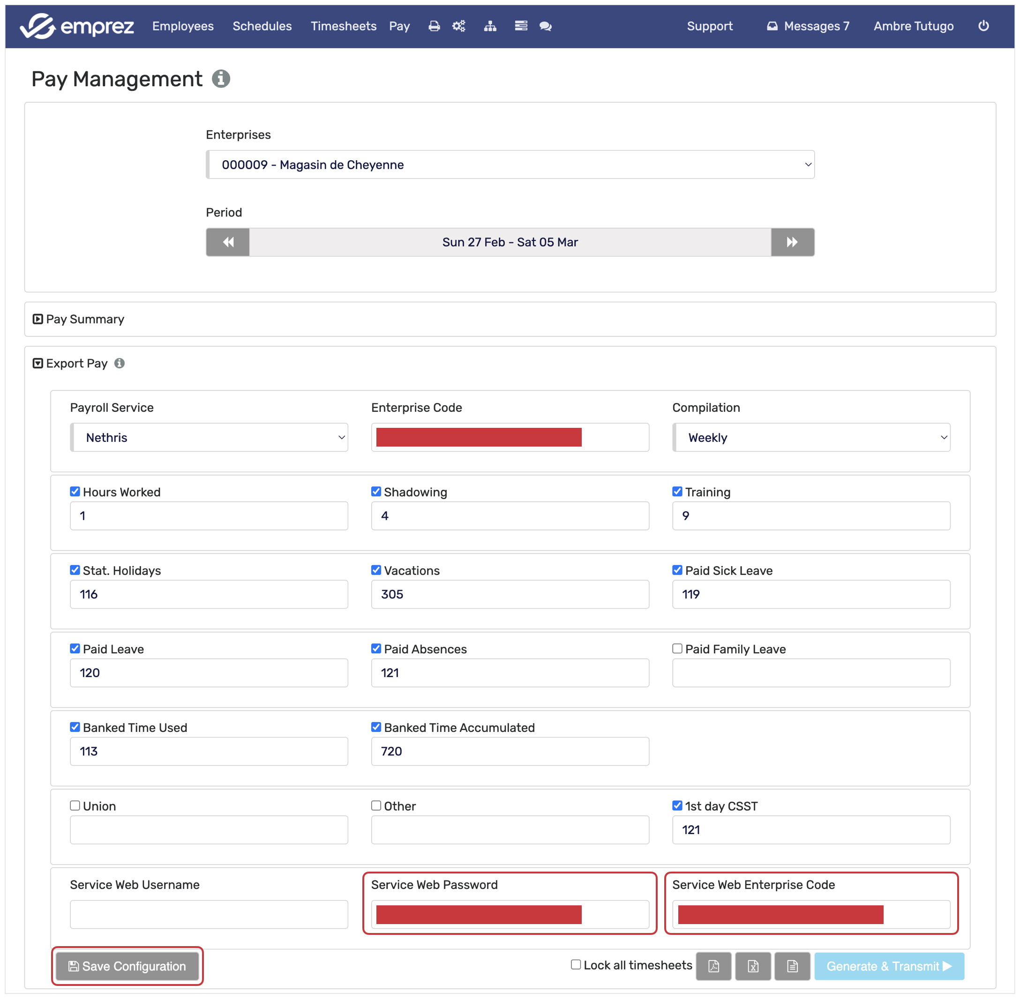Enable Paid Family Leave checkbox
The width and height of the screenshot is (1020, 1000).
pos(677,649)
